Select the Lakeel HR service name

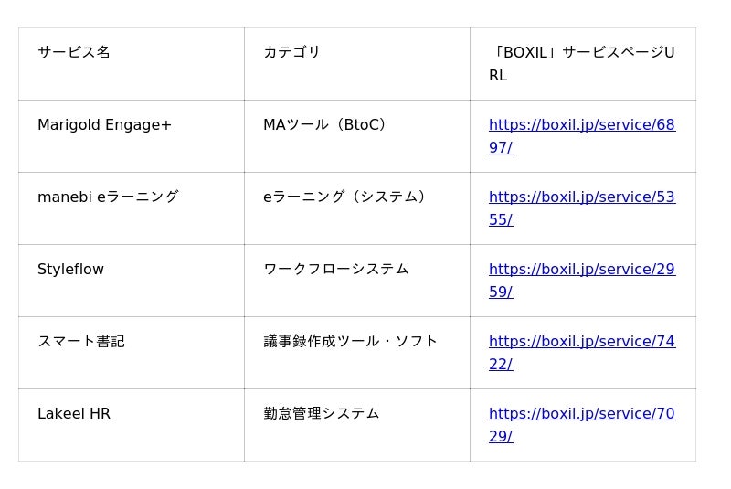click(x=74, y=414)
